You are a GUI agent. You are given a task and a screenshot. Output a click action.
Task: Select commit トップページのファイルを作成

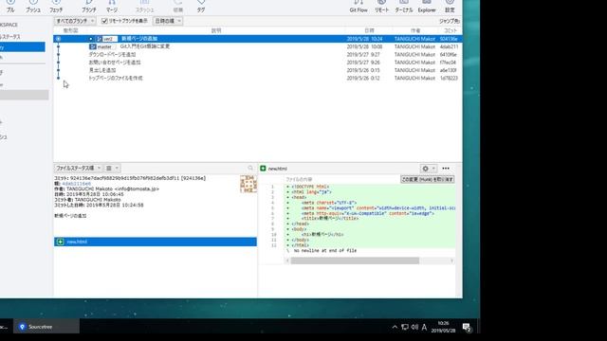pos(257,78)
